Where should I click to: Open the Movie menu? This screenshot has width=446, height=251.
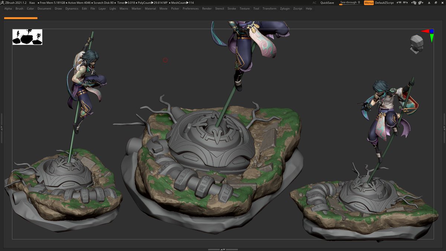coord(164,9)
